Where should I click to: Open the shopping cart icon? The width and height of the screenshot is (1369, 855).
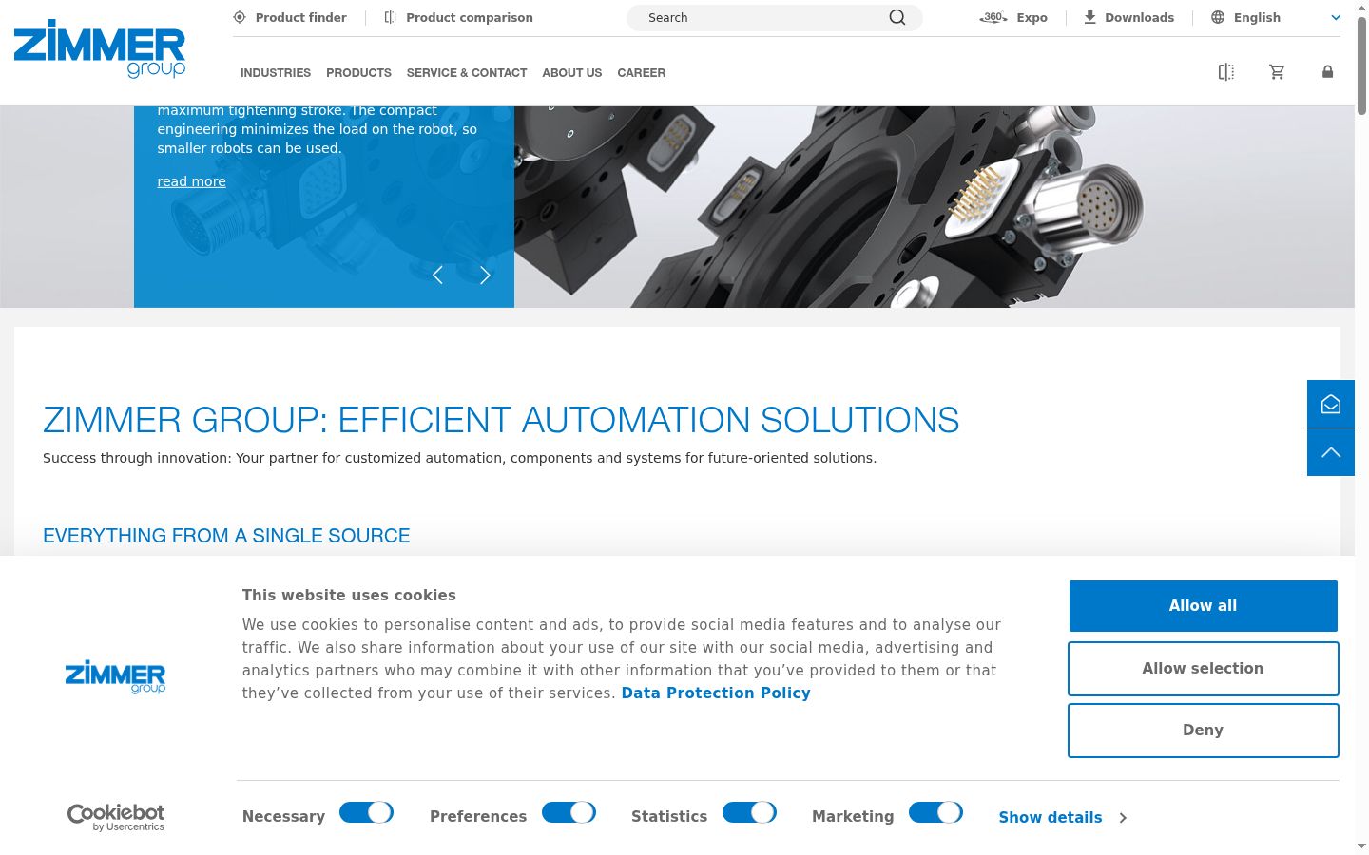(x=1277, y=72)
